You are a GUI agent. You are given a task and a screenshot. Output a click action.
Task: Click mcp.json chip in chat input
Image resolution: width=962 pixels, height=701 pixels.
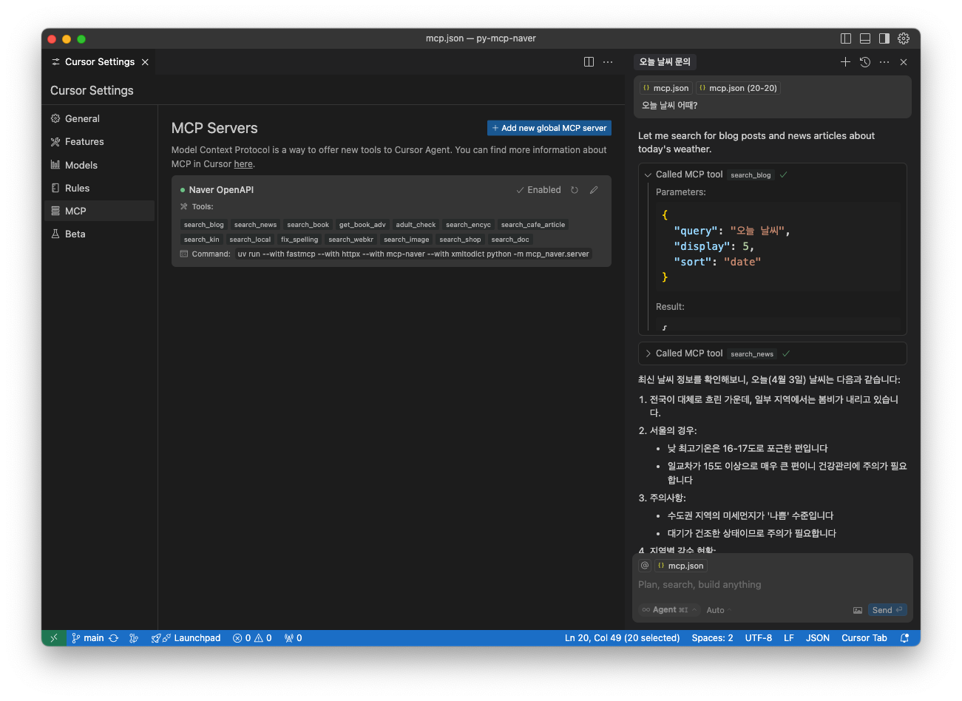[681, 566]
